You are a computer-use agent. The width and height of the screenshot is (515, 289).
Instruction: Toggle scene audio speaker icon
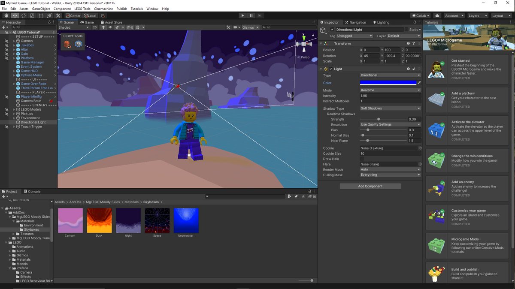click(110, 27)
